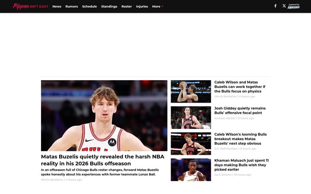311x194 pixels.
Task: Open the Rumors section
Action: [x=72, y=6]
